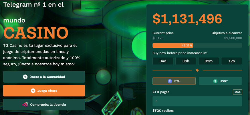The width and height of the screenshot is (250, 115).
Task: Click the orange diamond divider icon
Action: [x=197, y=70]
